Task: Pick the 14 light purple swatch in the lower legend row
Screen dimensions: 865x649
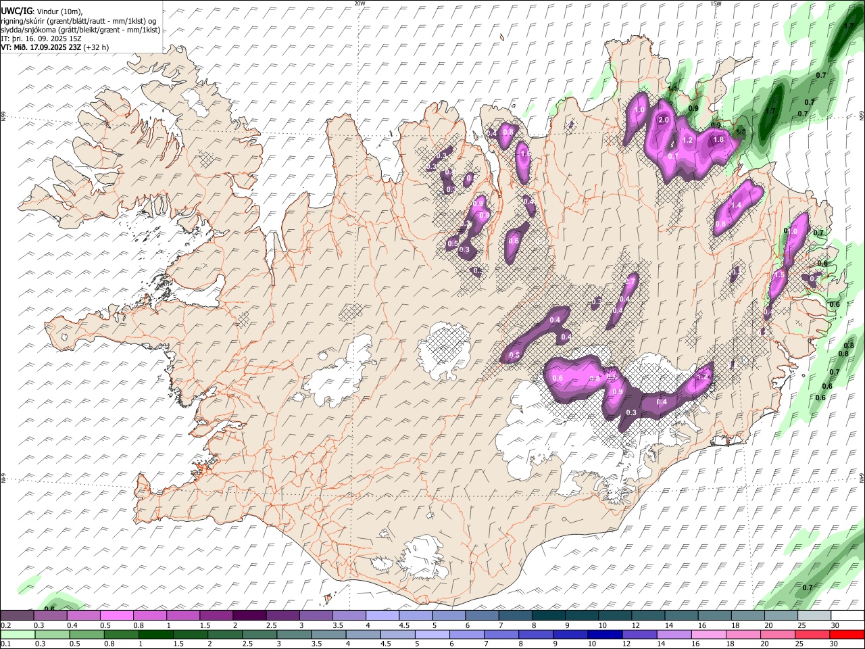Action: tap(674, 634)
